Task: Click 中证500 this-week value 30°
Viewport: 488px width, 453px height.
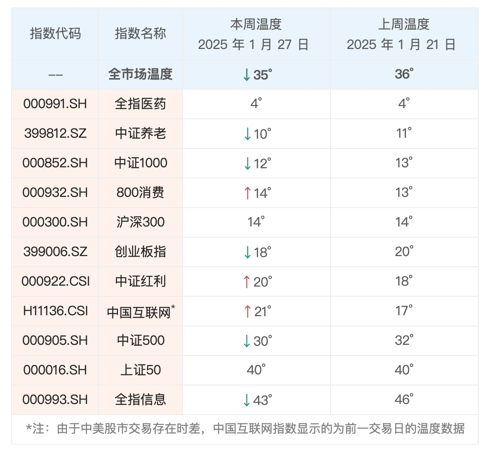Action: [x=257, y=341]
